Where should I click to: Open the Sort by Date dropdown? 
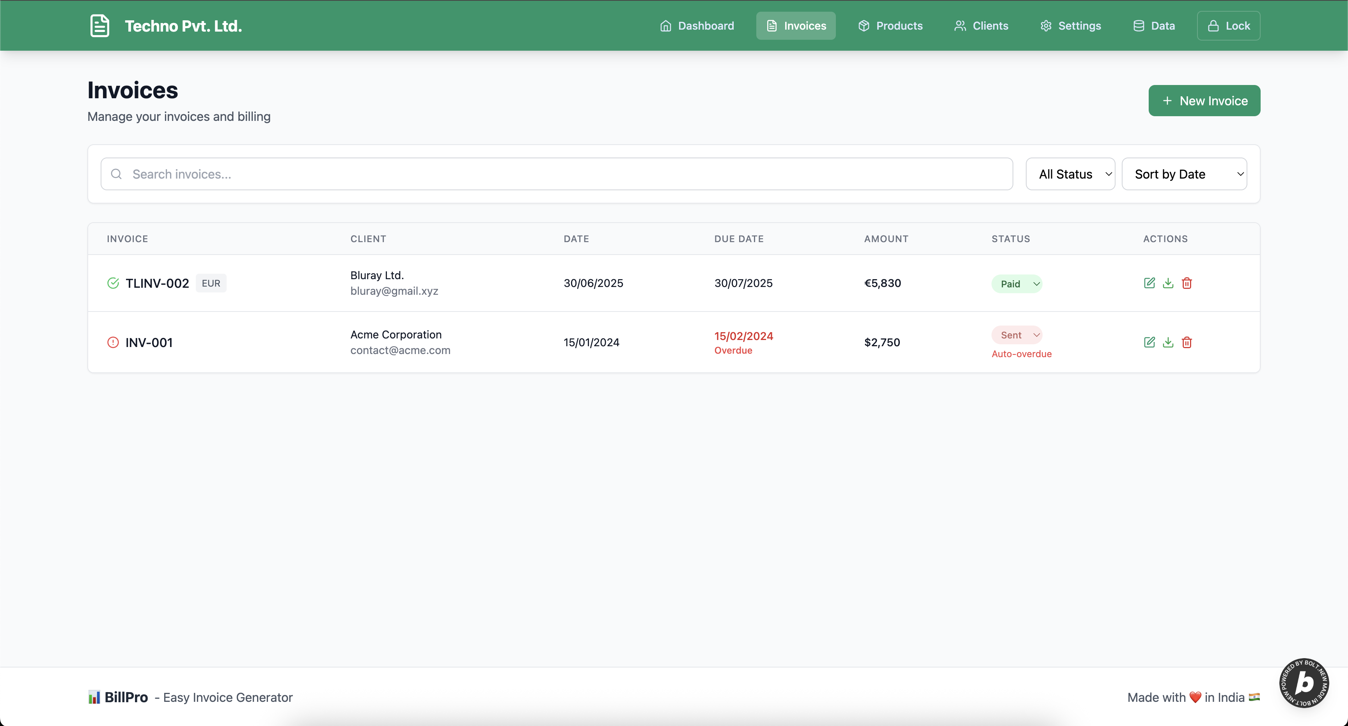[x=1184, y=174]
